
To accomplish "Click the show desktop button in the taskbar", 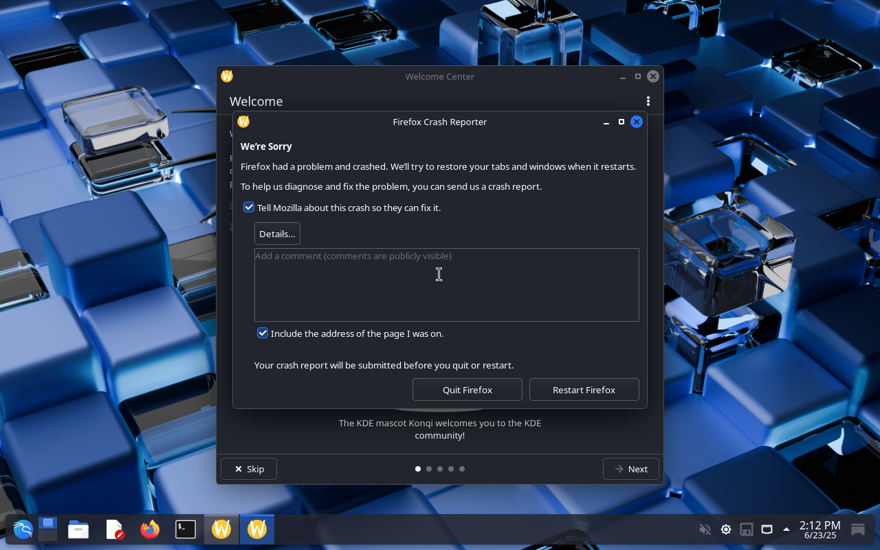I will [858, 529].
